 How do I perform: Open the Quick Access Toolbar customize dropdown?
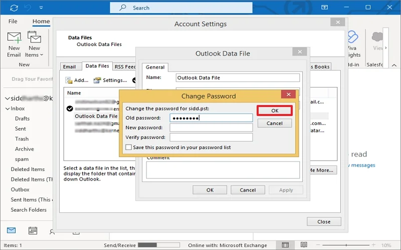point(41,8)
